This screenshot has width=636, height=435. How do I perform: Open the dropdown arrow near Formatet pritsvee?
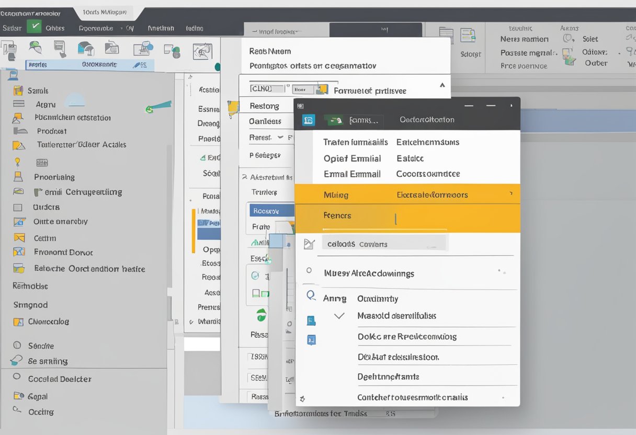coord(442,85)
